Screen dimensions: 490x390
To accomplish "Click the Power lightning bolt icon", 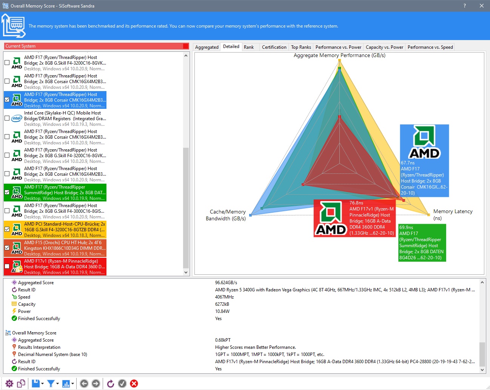I will [x=14, y=311].
